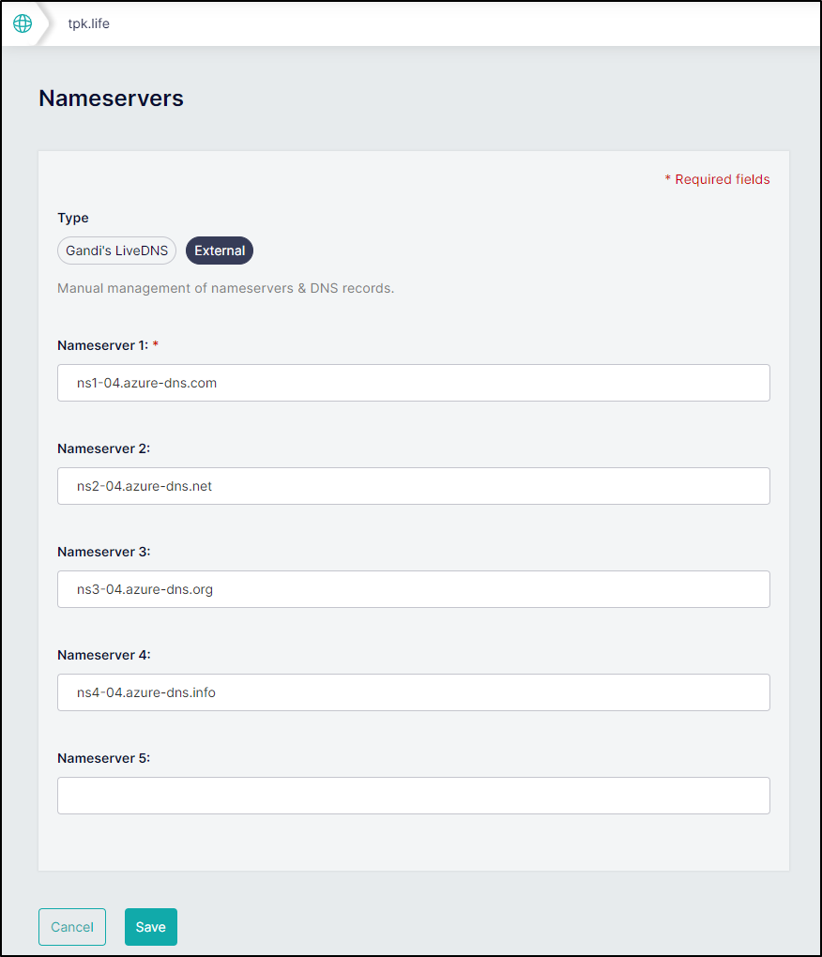Viewport: 822px width, 957px height.
Task: Click the Nameserver 2 input field
Action: [414, 486]
